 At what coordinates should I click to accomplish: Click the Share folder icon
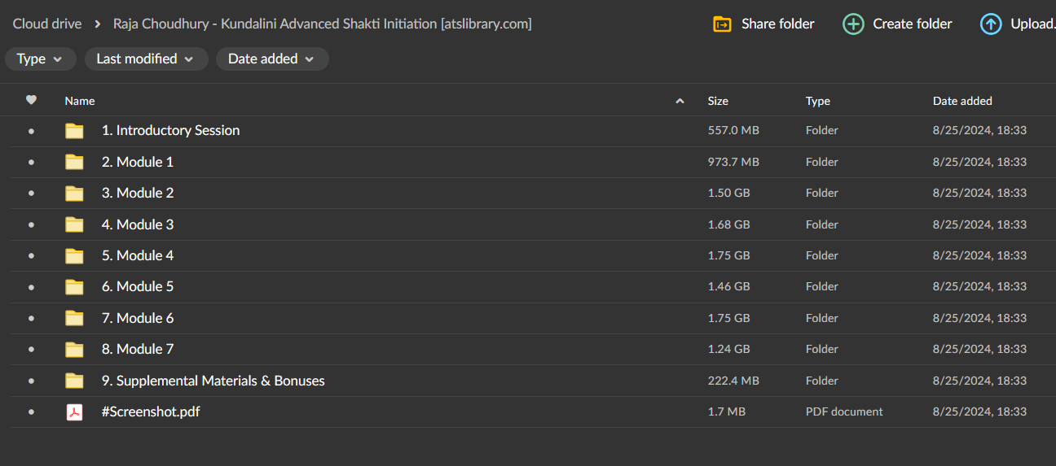click(x=722, y=24)
